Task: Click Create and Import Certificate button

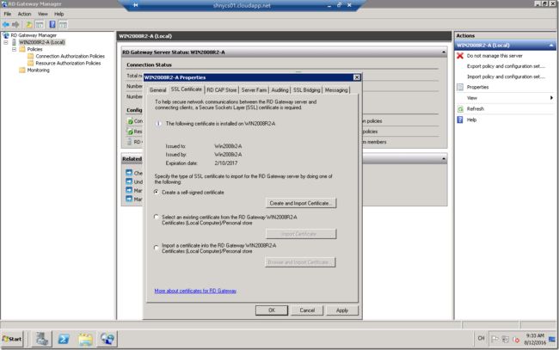Action: pyautogui.click(x=301, y=203)
